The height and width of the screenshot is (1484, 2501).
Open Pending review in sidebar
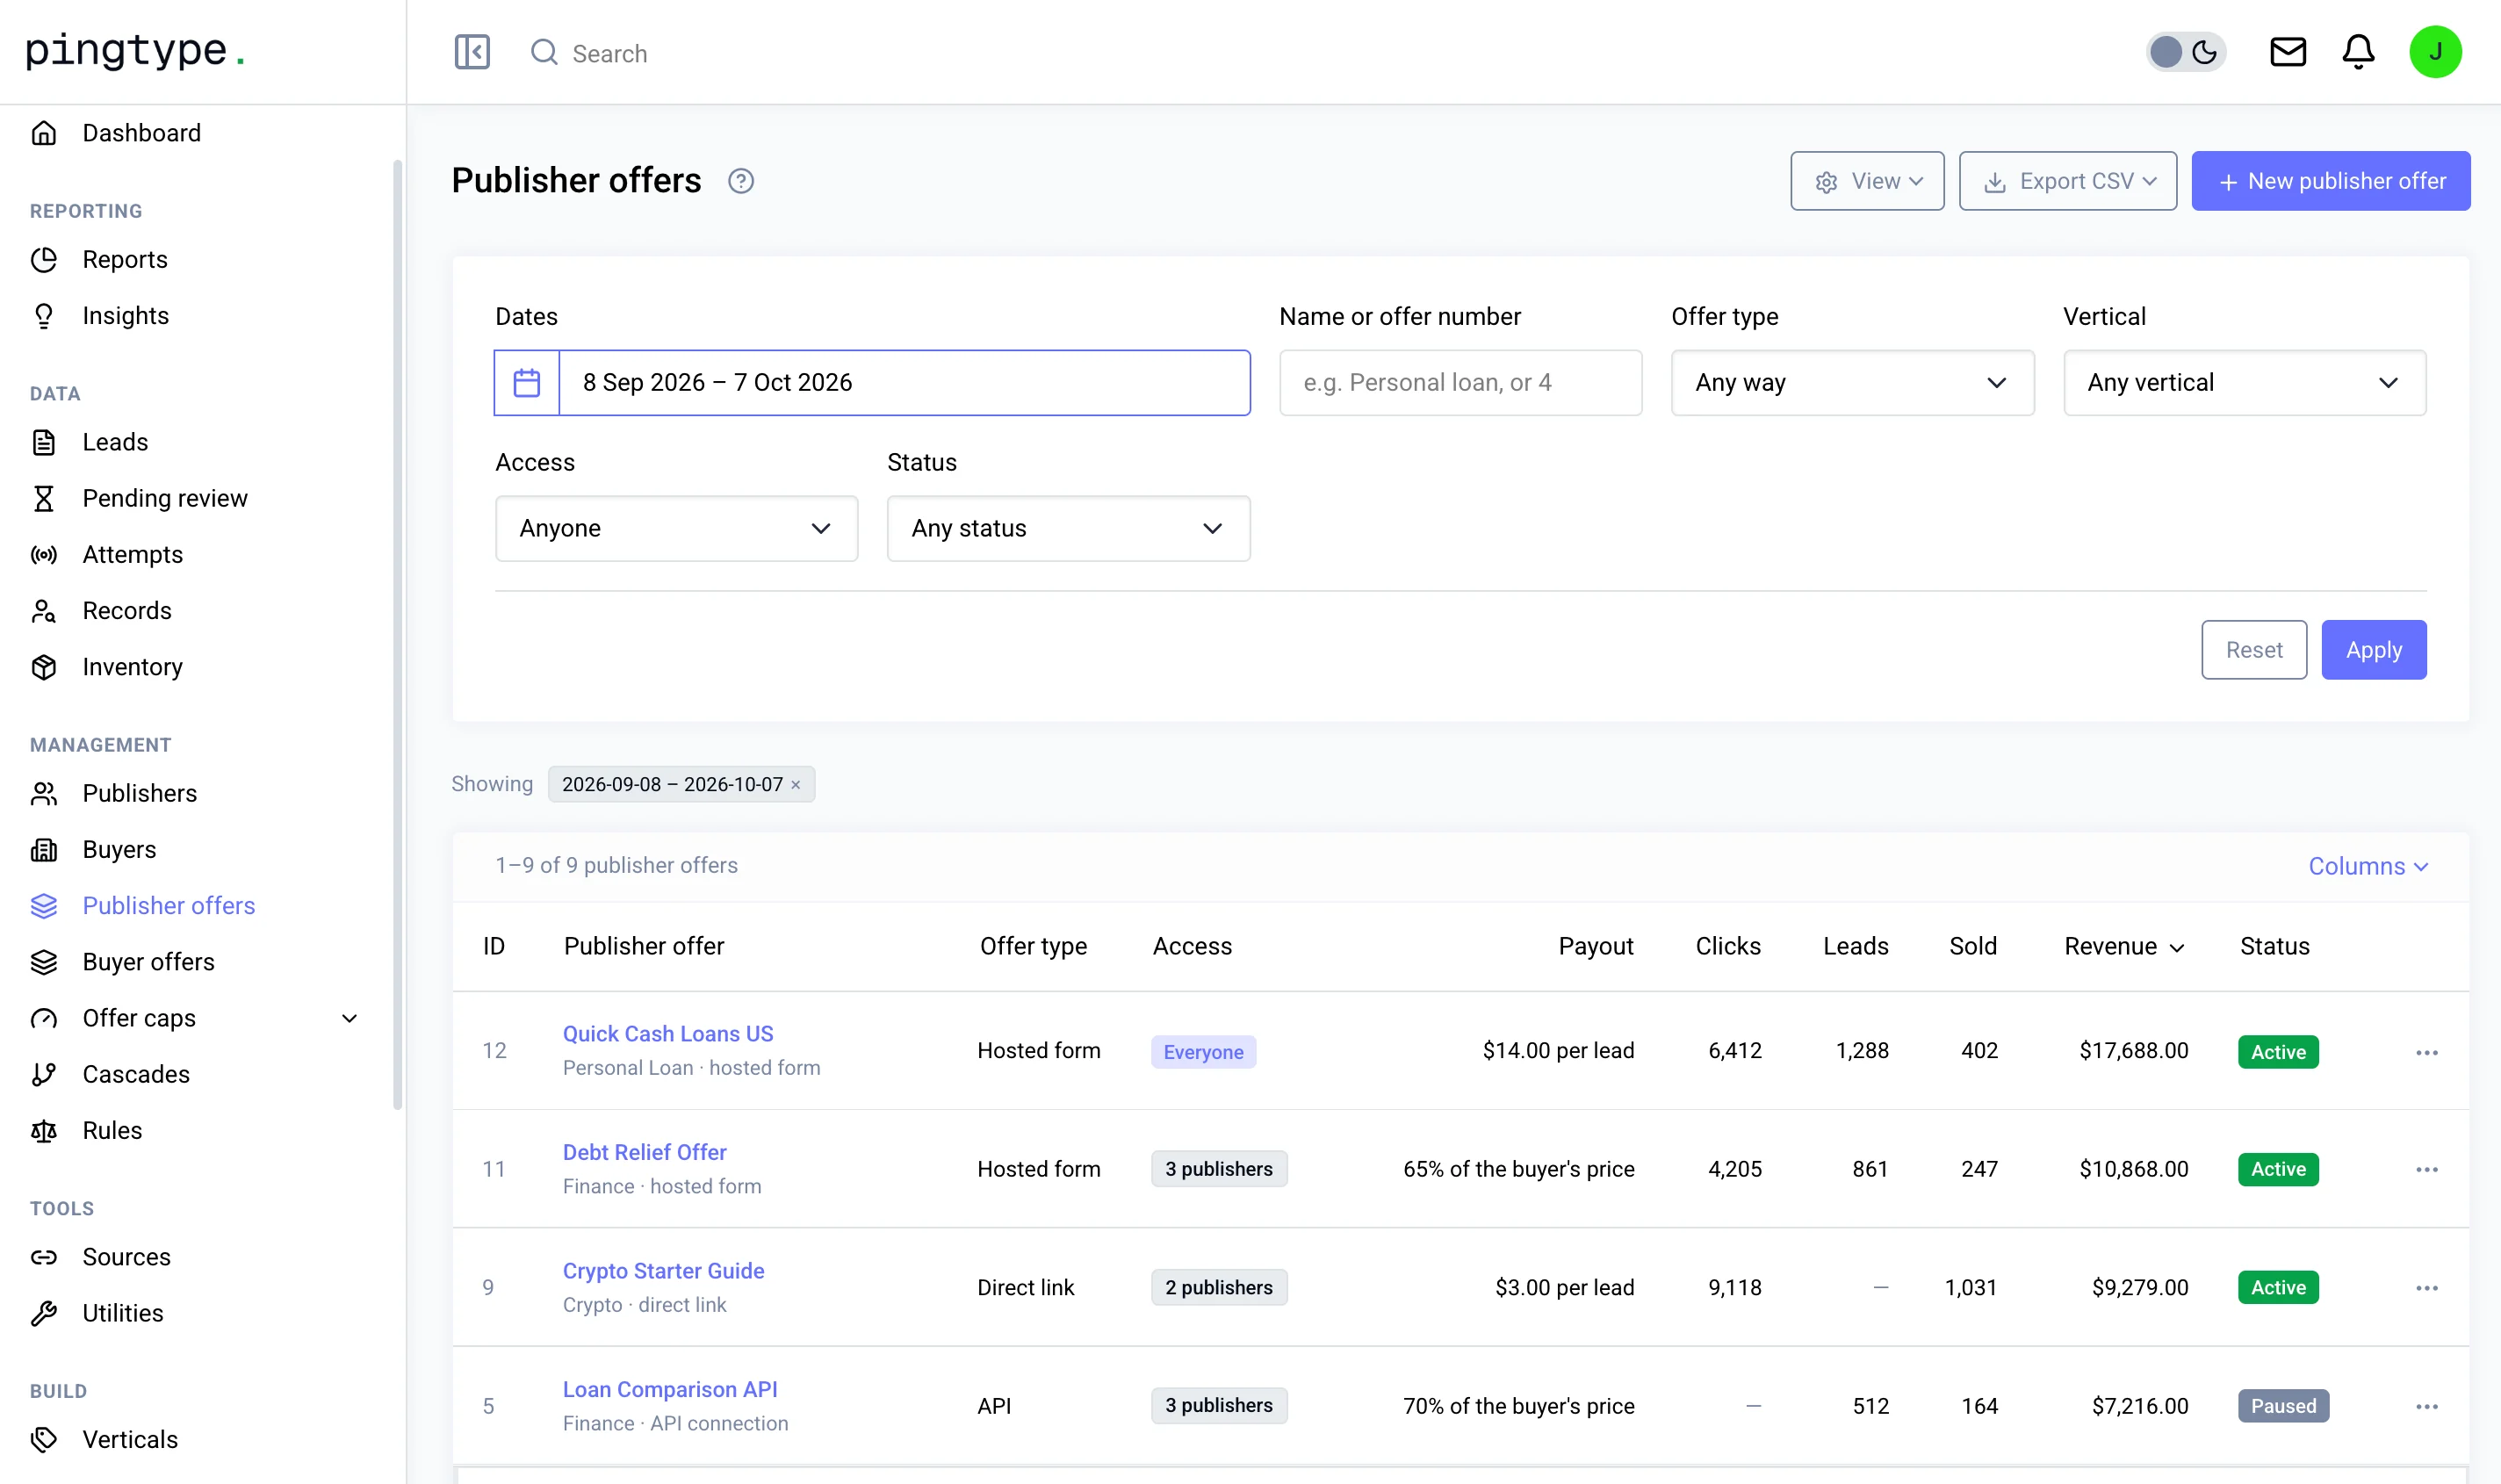pyautogui.click(x=164, y=498)
